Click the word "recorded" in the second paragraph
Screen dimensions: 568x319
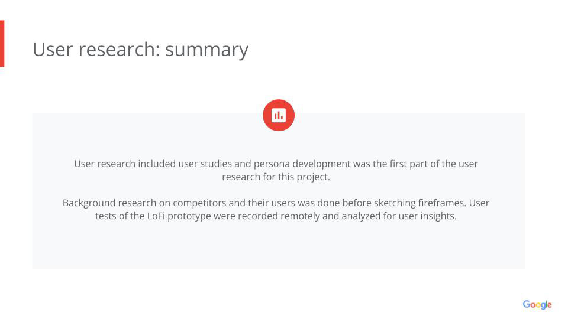coord(258,216)
